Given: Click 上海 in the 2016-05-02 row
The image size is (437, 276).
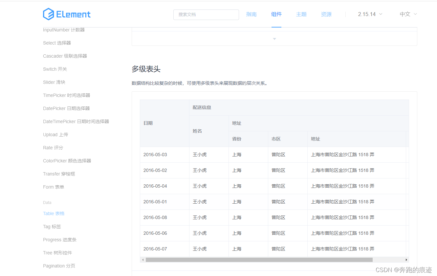Looking at the screenshot, I should pyautogui.click(x=237, y=170).
